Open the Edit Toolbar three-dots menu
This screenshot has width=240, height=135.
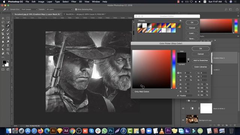click(x=3, y=57)
